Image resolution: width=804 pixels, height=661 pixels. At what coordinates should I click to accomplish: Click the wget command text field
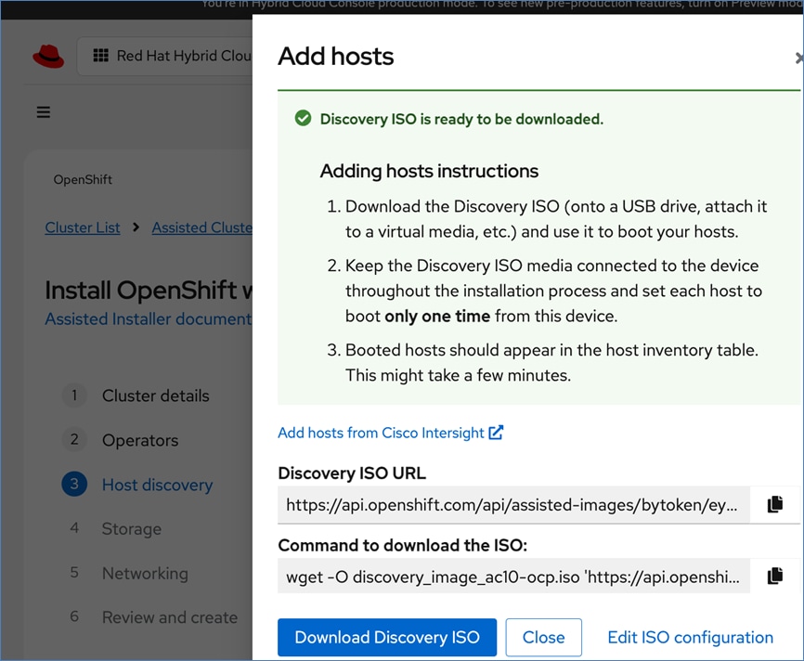click(513, 577)
